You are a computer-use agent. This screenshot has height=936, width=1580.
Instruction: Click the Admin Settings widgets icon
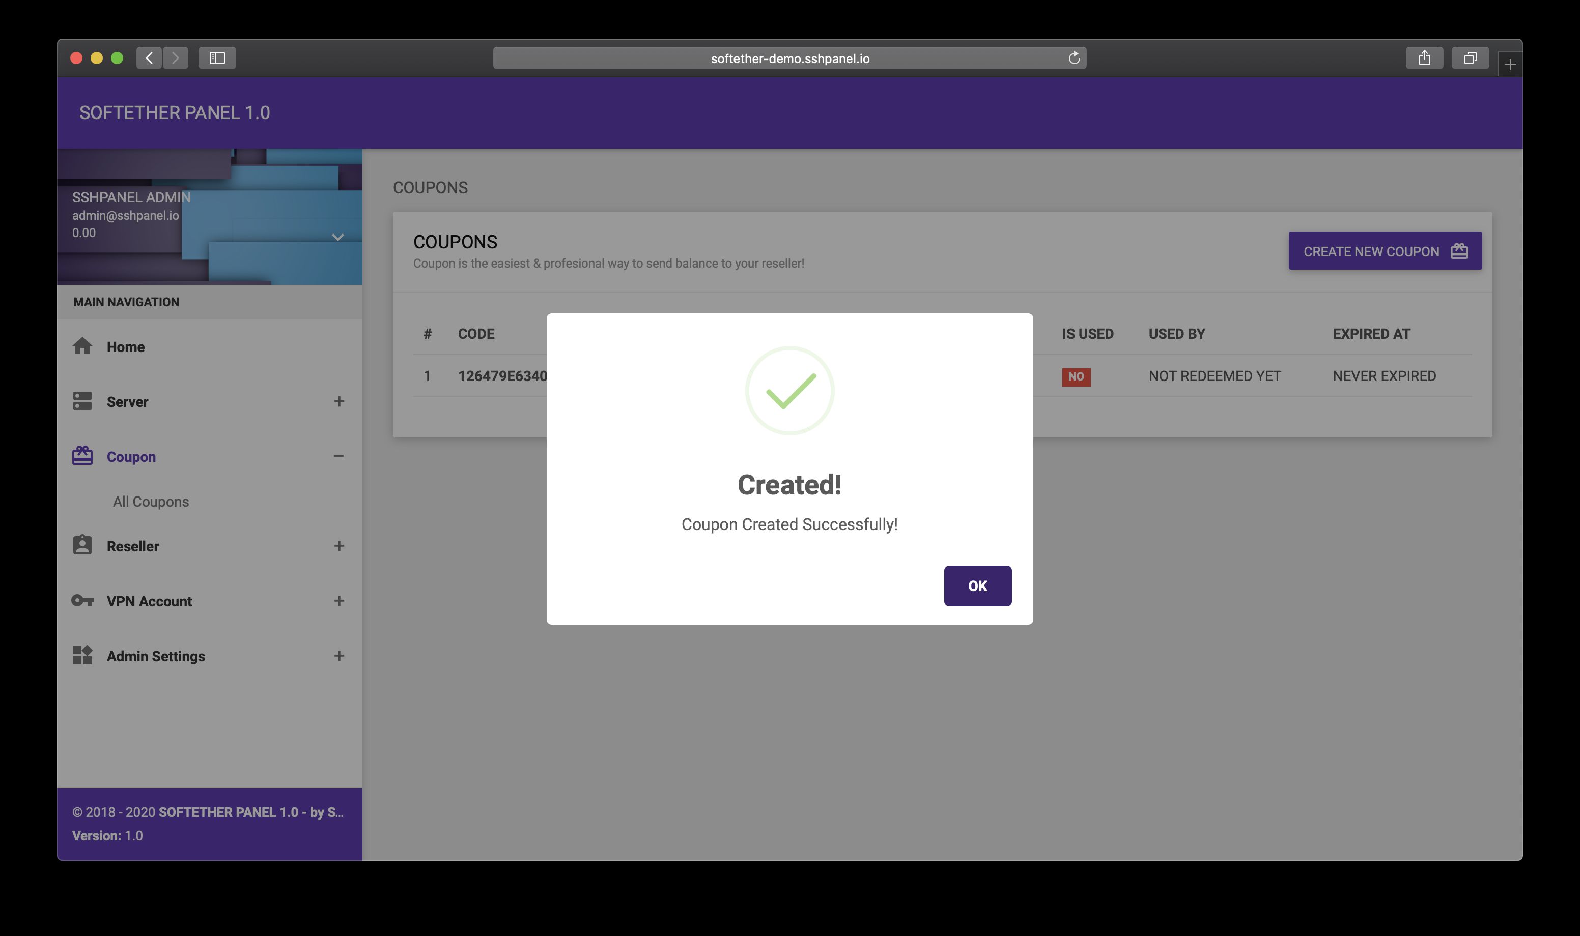point(82,655)
